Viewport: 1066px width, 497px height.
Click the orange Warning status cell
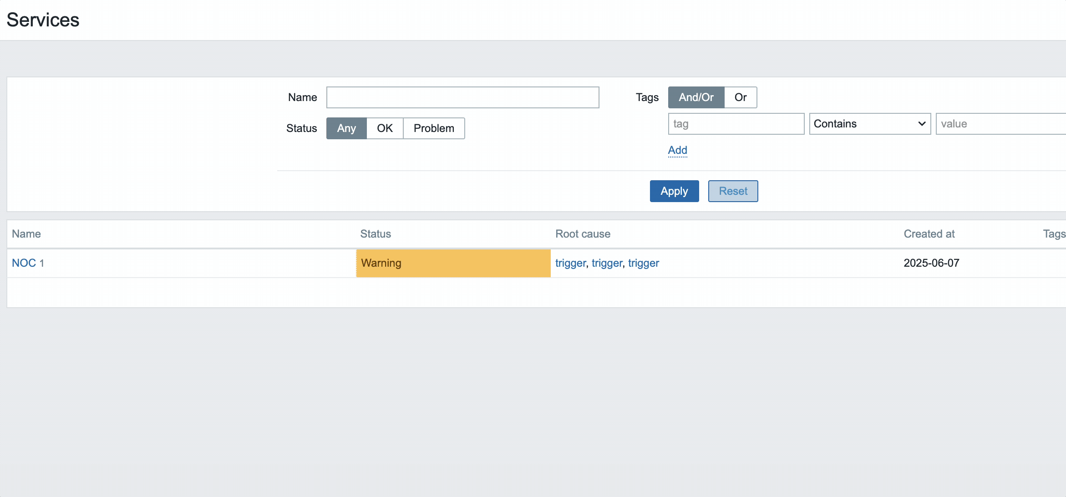pyautogui.click(x=453, y=263)
